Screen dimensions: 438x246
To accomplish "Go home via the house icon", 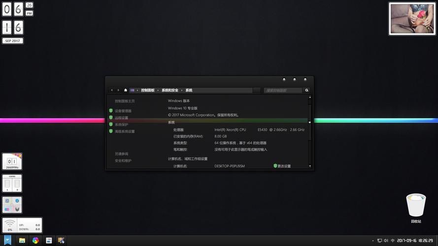I will (126, 90).
